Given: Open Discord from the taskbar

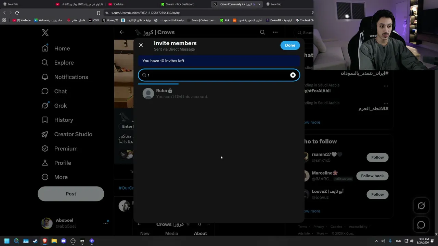Looking at the screenshot, I should [x=63, y=241].
